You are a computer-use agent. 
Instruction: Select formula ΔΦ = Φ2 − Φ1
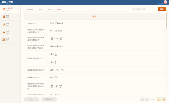[x=57, y=70]
